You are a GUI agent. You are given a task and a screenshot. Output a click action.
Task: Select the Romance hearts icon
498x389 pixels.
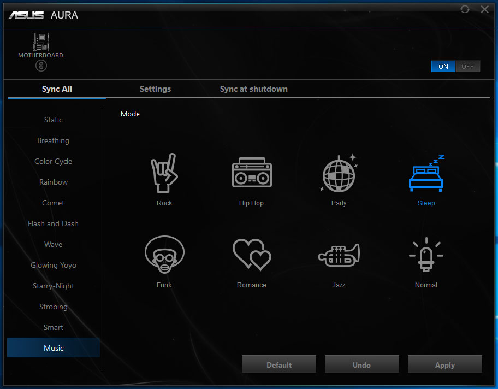252,255
